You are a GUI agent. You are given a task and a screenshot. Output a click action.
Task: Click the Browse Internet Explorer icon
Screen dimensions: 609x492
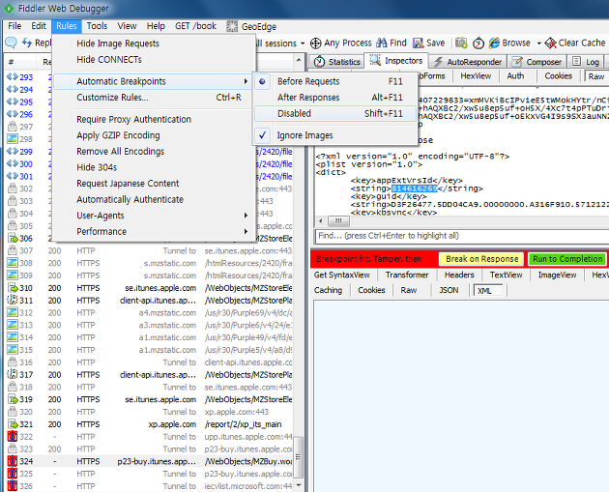coord(494,43)
